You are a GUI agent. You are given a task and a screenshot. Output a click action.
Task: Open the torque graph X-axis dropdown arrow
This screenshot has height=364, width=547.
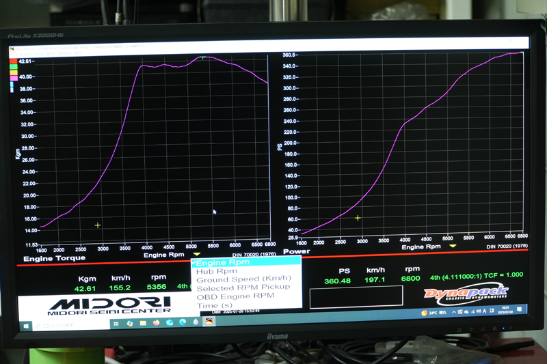[x=196, y=254]
